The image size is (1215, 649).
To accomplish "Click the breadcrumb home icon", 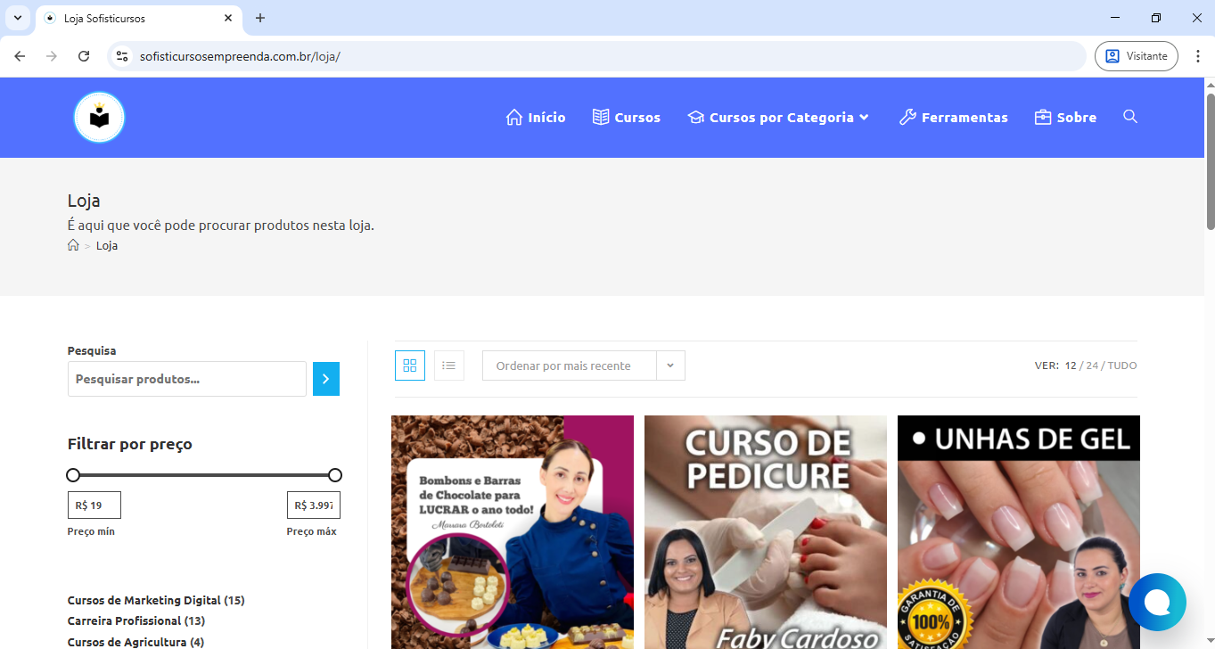I will coord(73,245).
